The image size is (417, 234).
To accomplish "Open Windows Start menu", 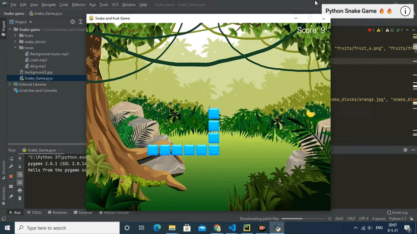I will pyautogui.click(x=7, y=228).
